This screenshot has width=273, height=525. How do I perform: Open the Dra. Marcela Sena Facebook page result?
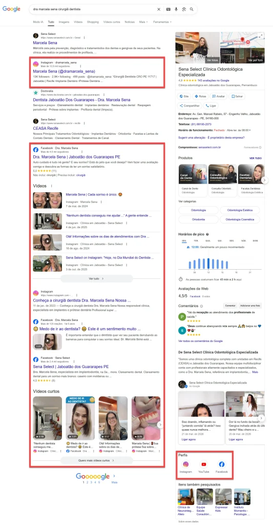coord(77,157)
